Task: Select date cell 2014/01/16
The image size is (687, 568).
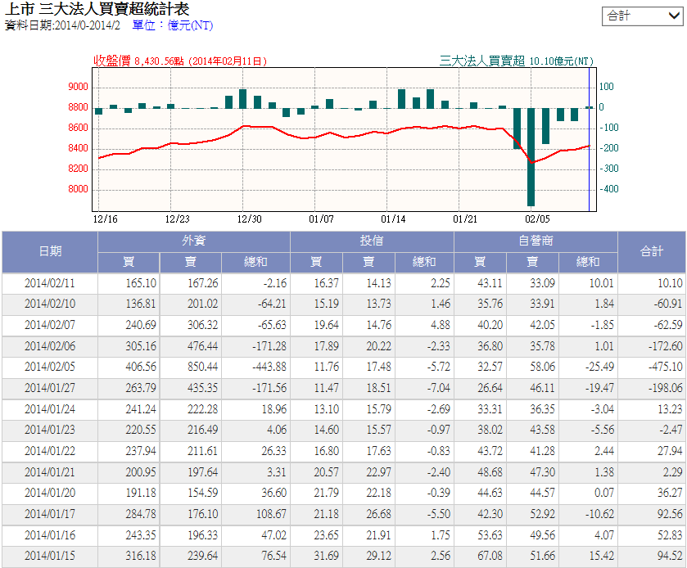Action: (x=50, y=535)
